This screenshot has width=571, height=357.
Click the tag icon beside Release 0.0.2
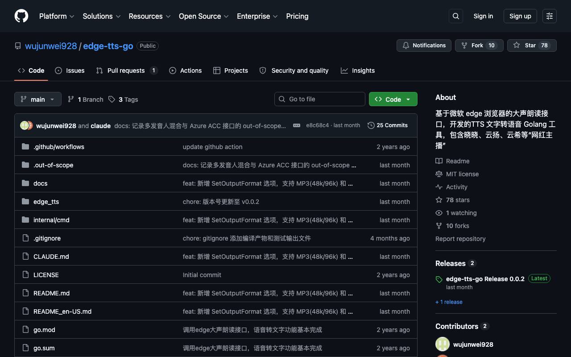(x=439, y=279)
